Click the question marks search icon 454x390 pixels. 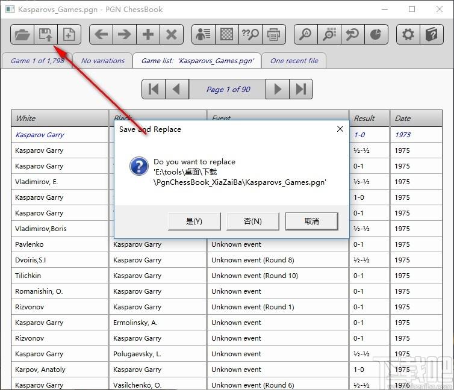(250, 34)
